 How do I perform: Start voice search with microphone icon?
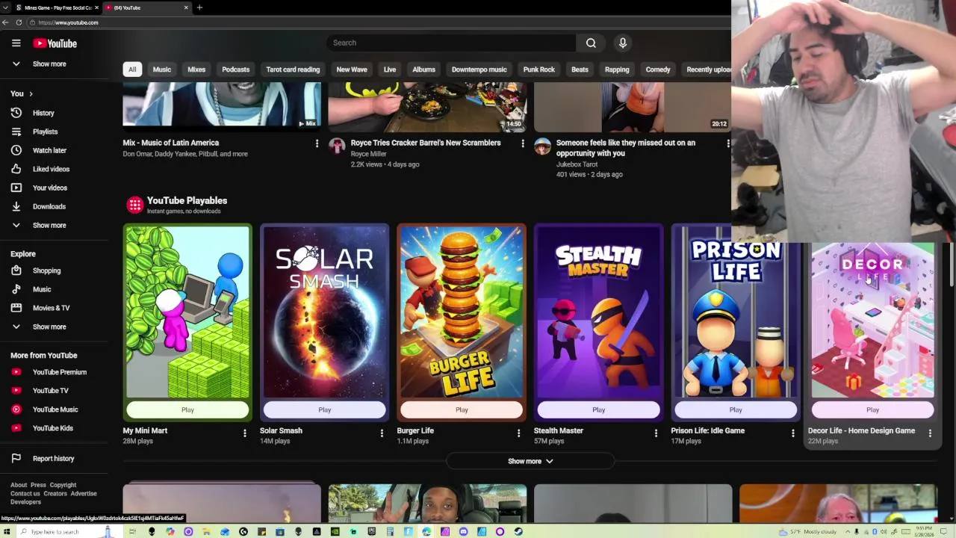click(x=622, y=43)
